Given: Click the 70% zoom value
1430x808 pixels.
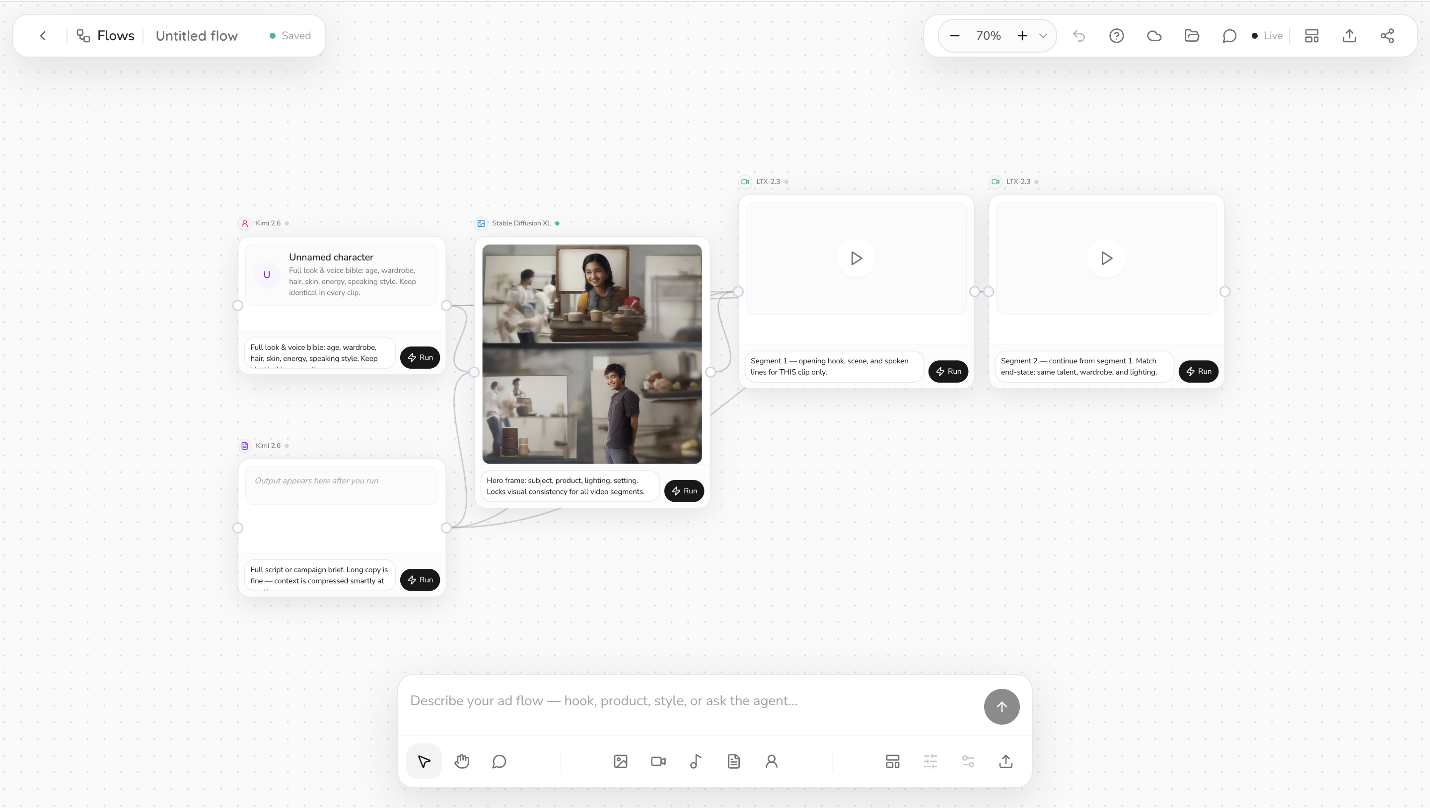Looking at the screenshot, I should [x=988, y=36].
